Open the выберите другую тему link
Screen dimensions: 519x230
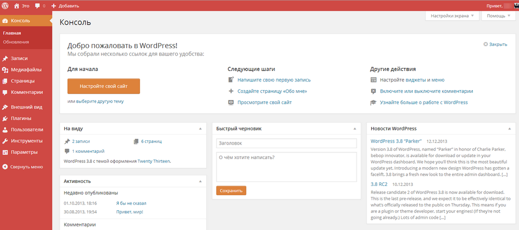(x=100, y=102)
